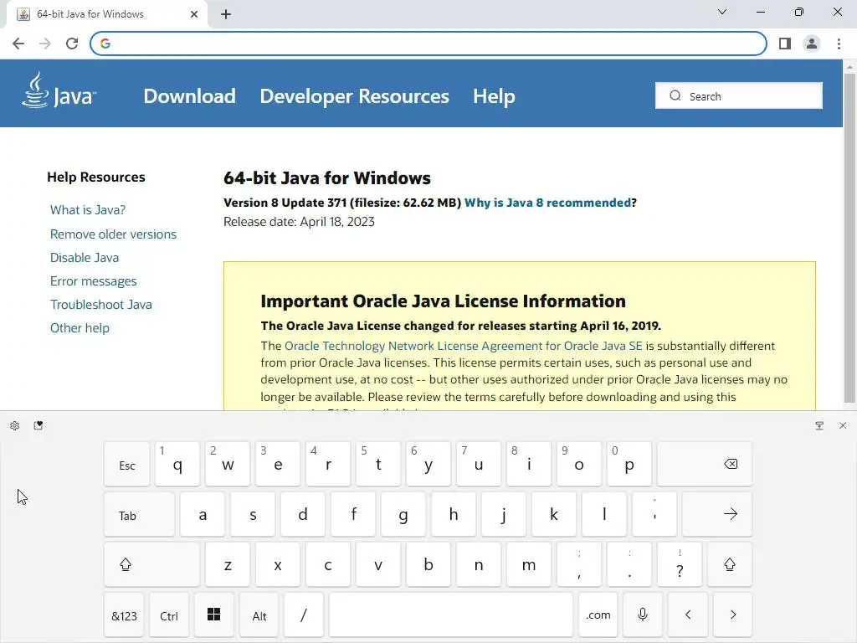
Task: Toggle the right Shift key
Action: (730, 565)
